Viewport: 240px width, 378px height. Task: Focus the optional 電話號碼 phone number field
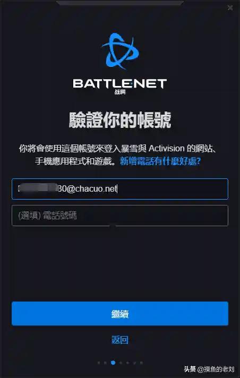120,216
